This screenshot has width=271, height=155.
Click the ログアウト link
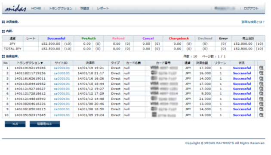[x=251, y=8]
